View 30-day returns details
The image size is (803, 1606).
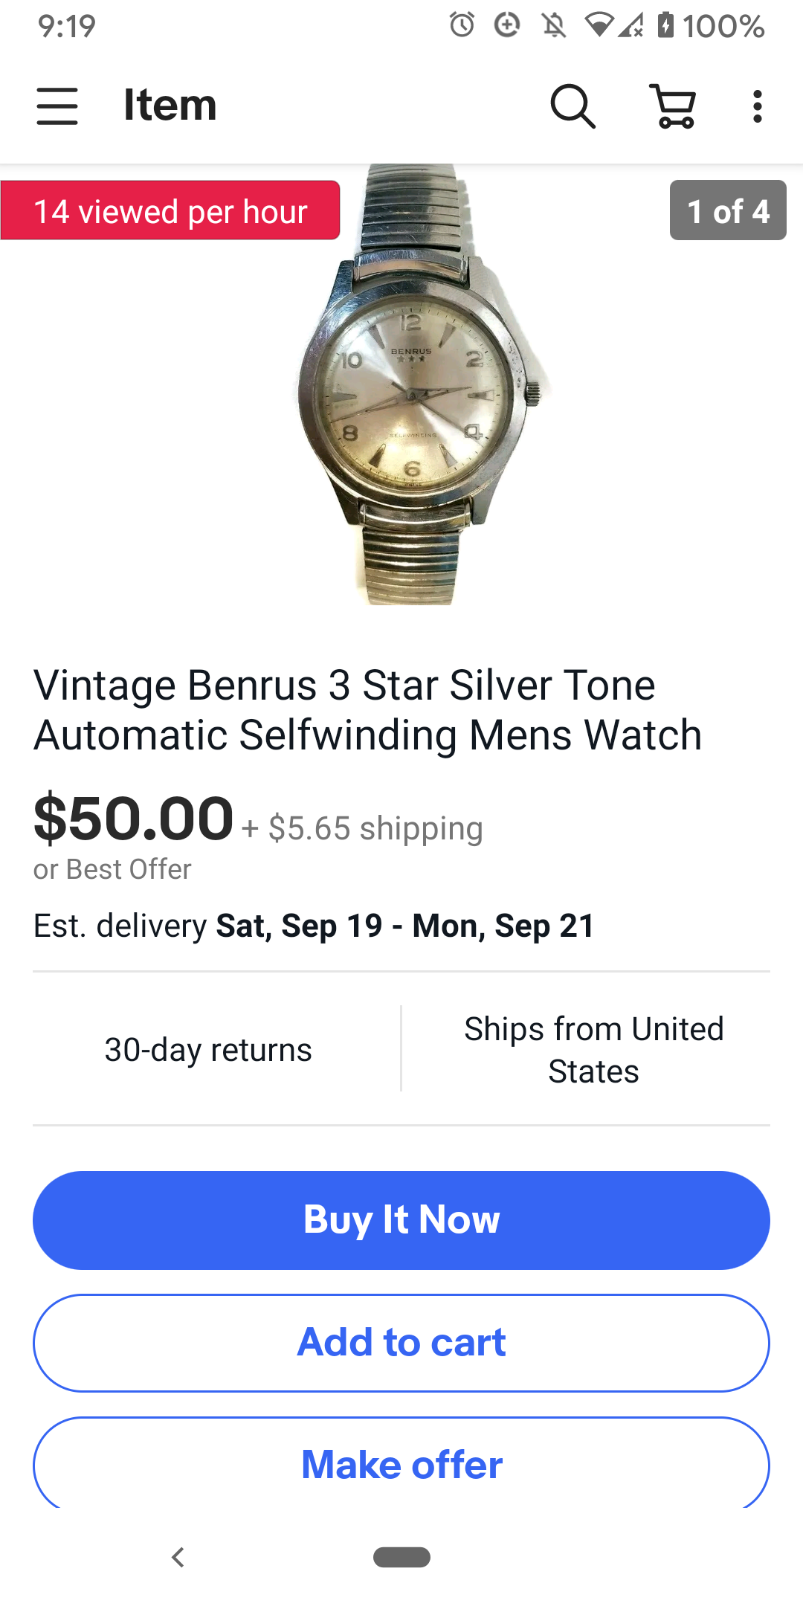point(208,1050)
